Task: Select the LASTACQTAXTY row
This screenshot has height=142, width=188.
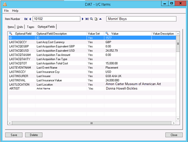Action: [x=92, y=59]
